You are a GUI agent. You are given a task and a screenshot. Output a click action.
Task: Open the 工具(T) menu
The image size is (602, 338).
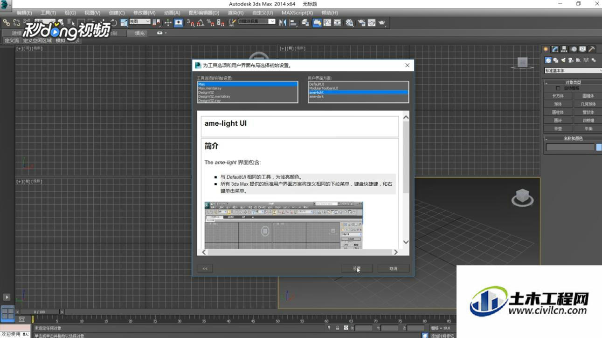pyautogui.click(x=48, y=13)
